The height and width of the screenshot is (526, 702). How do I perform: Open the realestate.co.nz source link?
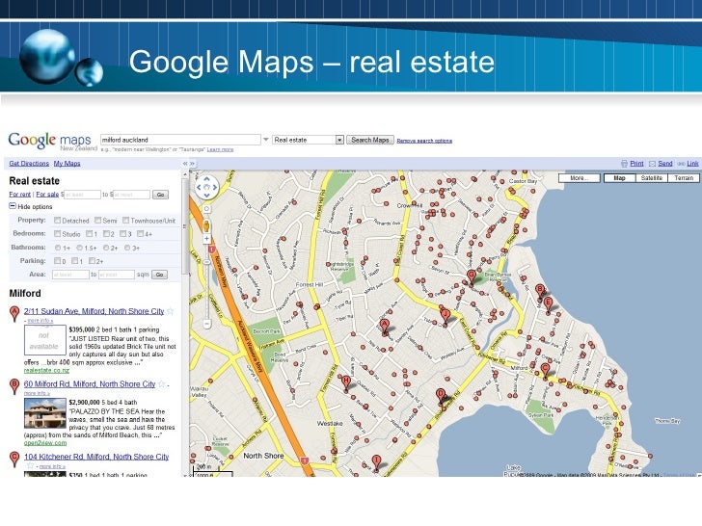pyautogui.click(x=46, y=370)
